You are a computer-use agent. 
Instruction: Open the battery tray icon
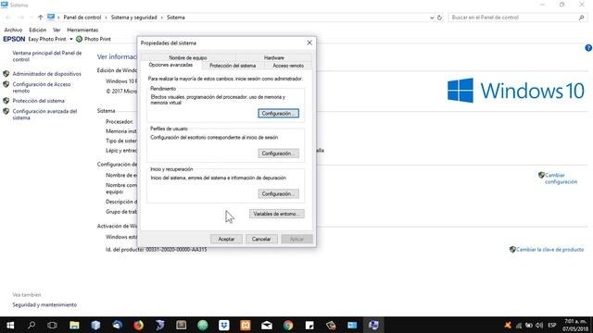(x=529, y=325)
